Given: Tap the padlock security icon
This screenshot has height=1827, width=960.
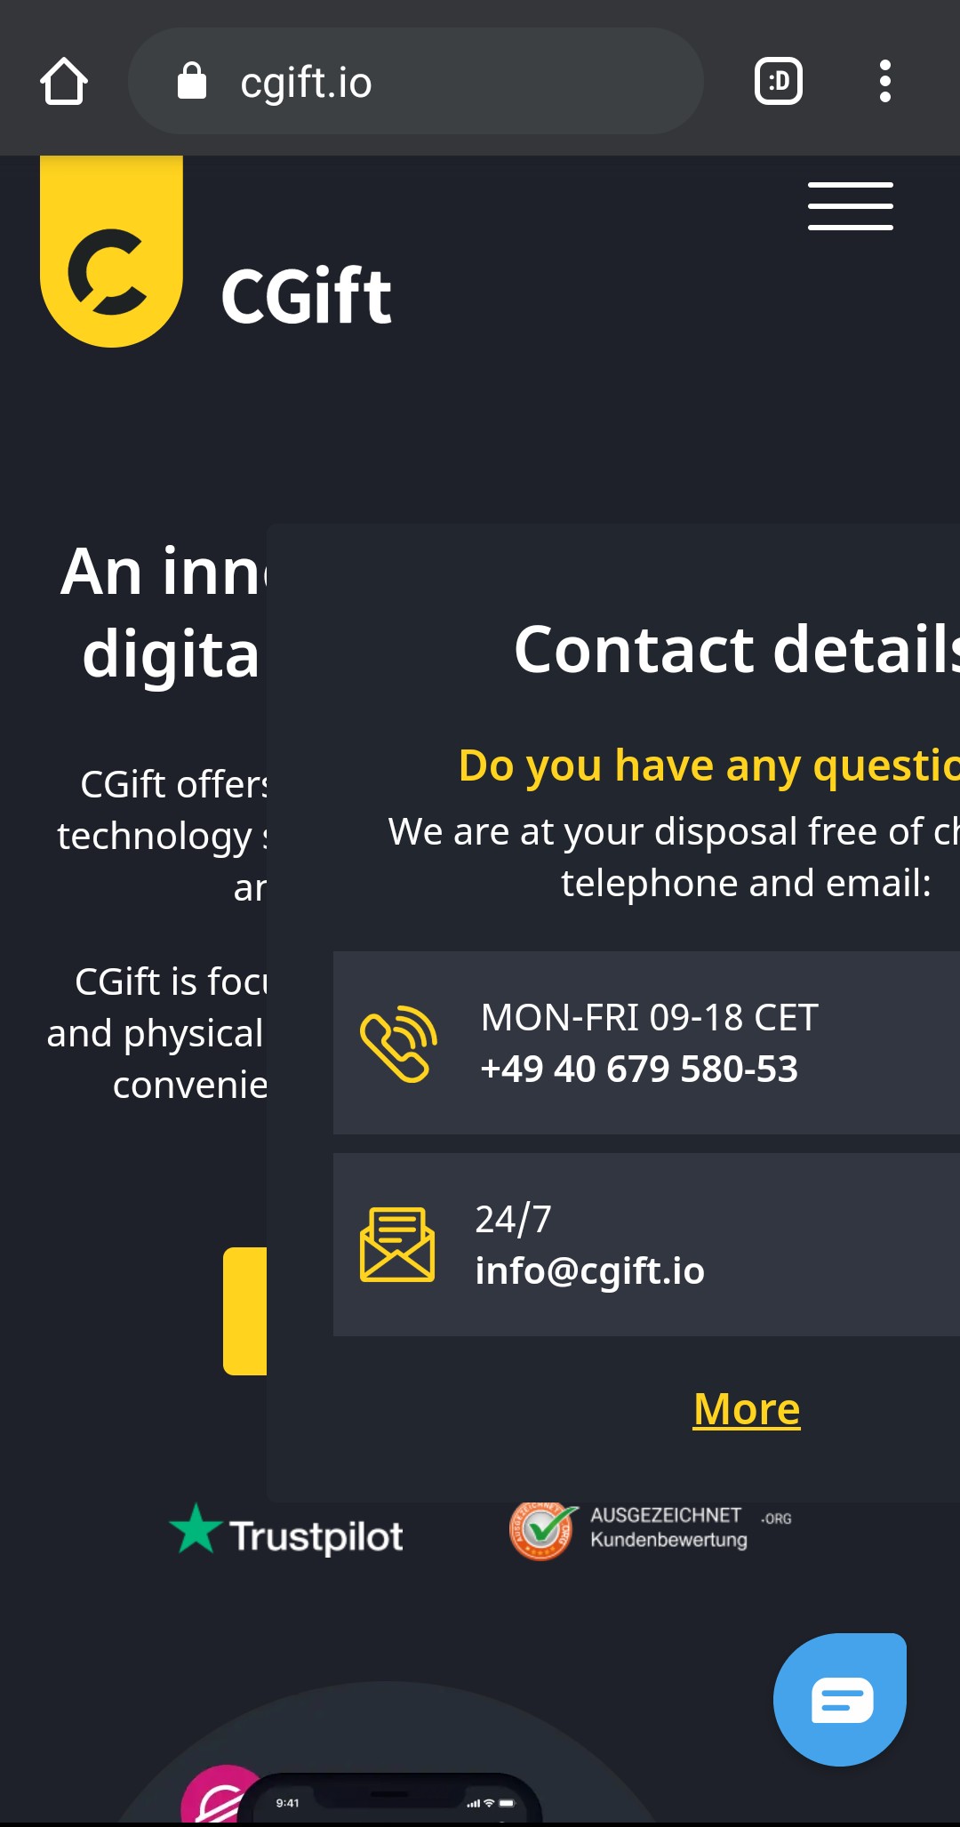Looking at the screenshot, I should [x=191, y=82].
